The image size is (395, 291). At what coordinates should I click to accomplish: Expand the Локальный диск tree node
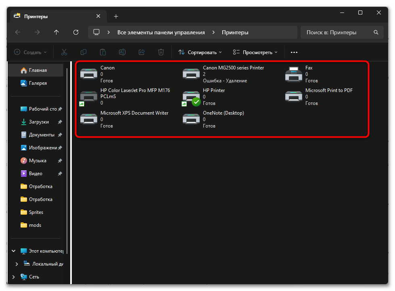point(17,264)
